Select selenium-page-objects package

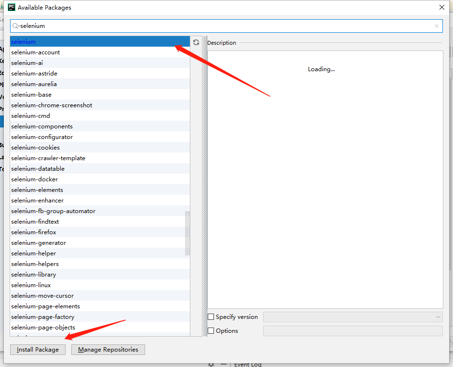point(100,328)
